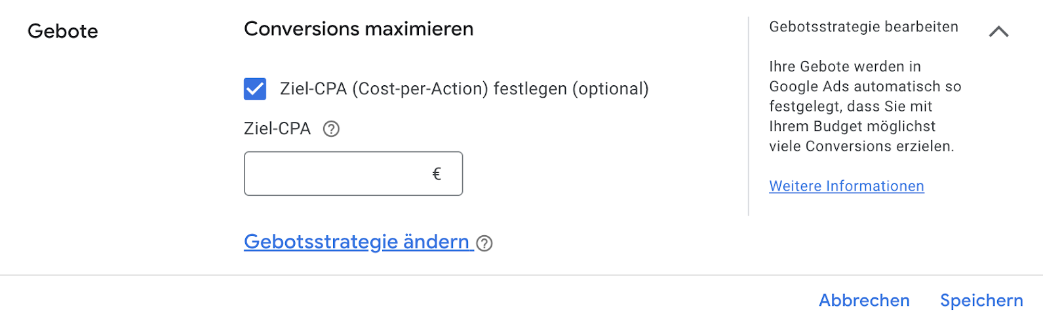Click the euro symbol in the CPA field
This screenshot has width=1043, height=323.
coord(437,174)
